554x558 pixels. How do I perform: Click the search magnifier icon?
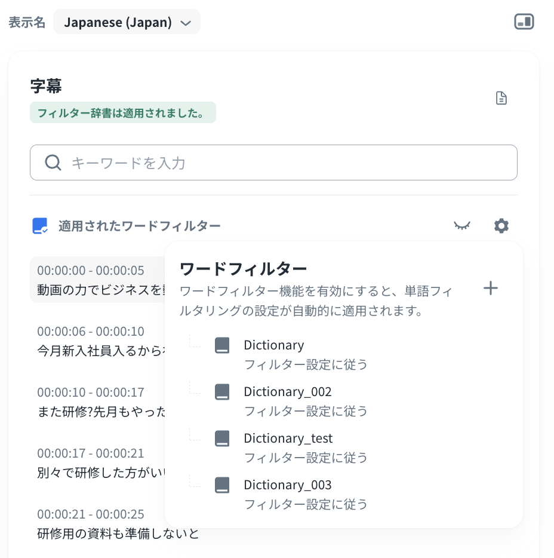53,163
